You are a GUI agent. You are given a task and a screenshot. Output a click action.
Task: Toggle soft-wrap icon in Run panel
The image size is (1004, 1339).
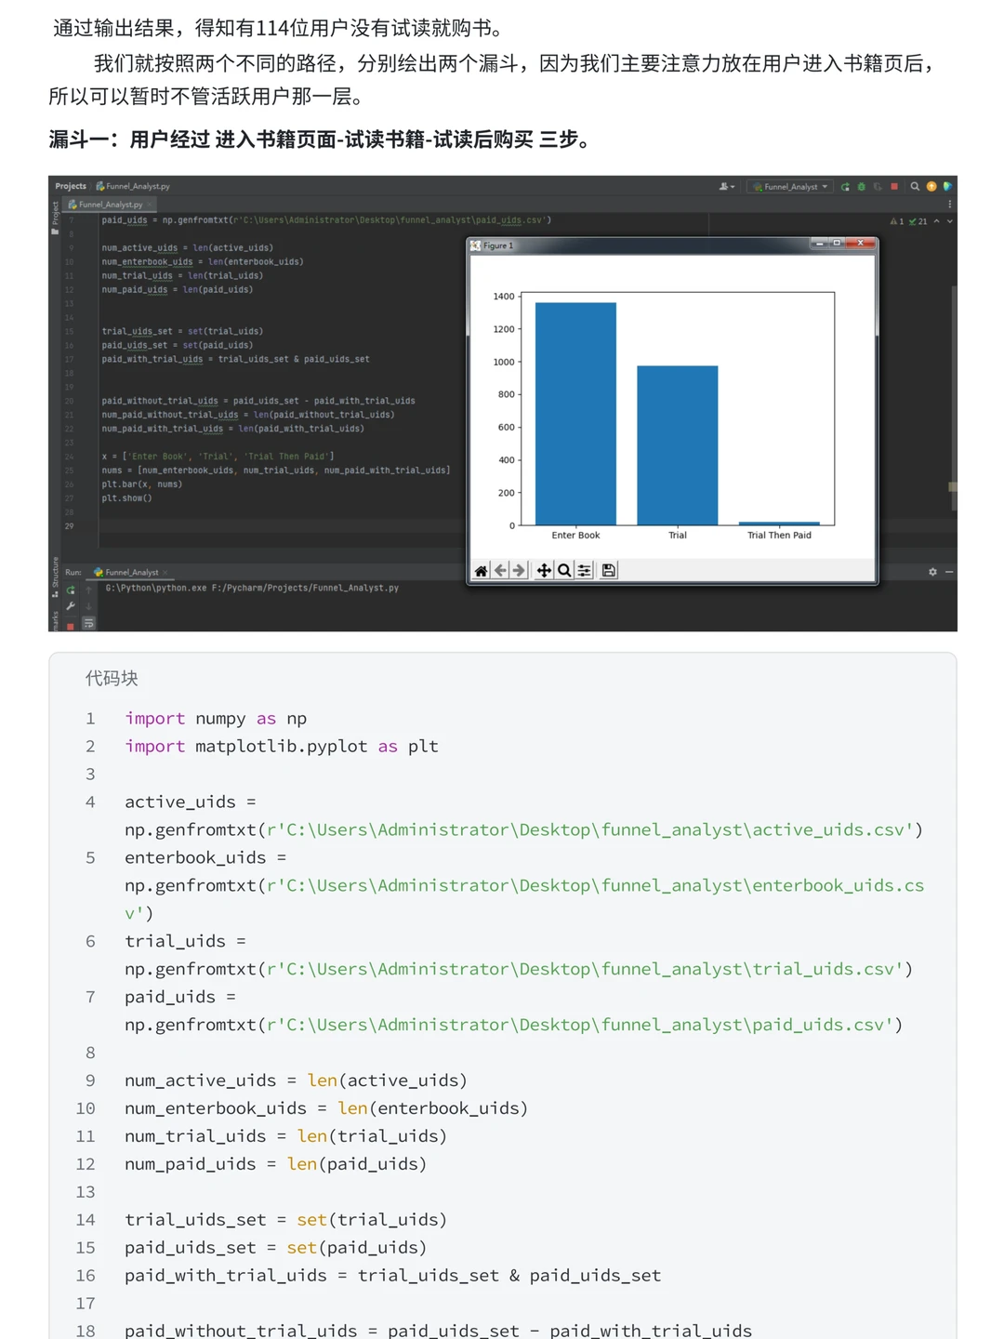tap(88, 624)
